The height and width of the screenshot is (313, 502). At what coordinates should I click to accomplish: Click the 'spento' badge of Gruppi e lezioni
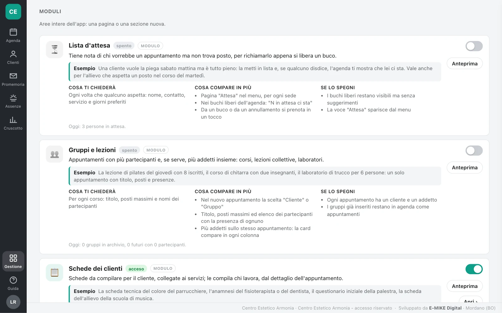[x=129, y=150]
